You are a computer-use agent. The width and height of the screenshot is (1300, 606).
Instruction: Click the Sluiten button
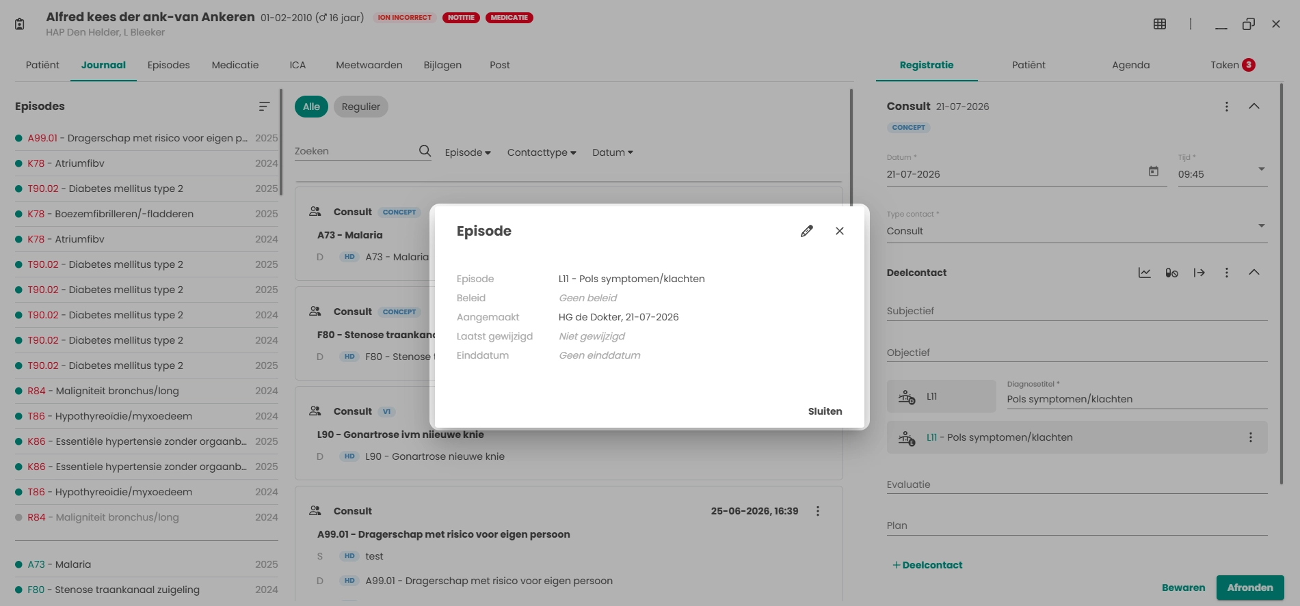(x=825, y=411)
